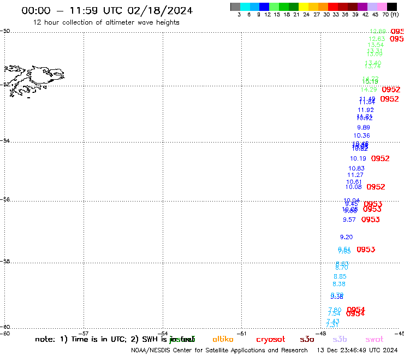
Task: Click the title "00:00 – 11:59 UTC 02/18/2024"
Action: (107, 10)
